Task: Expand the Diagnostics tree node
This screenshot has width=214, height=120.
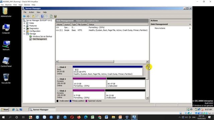Action: (24, 28)
